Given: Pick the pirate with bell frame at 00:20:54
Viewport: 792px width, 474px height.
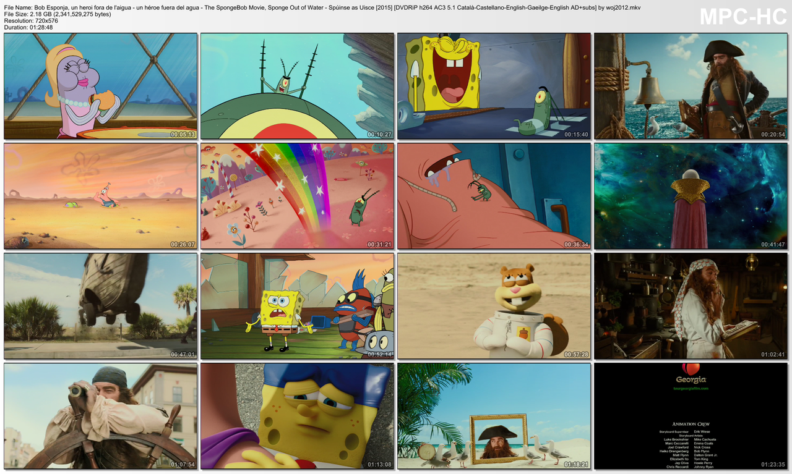Looking at the screenshot, I should [691, 86].
